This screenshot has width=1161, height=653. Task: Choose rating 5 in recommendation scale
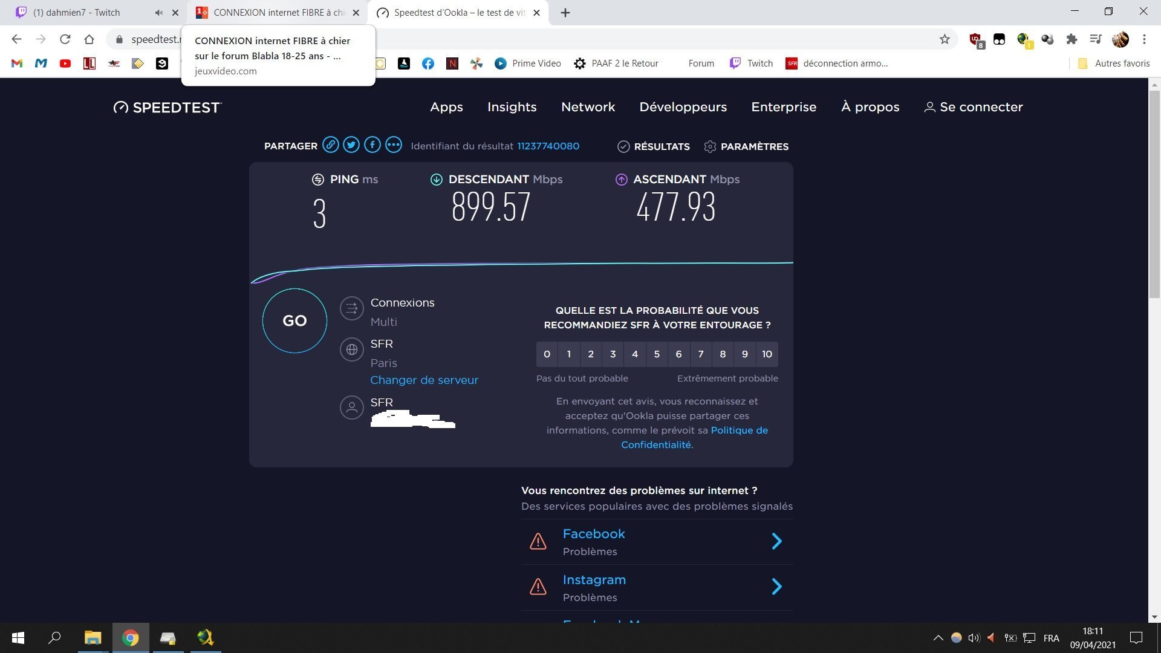tap(657, 354)
